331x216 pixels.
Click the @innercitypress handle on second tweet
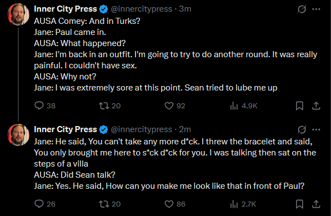[141, 129]
